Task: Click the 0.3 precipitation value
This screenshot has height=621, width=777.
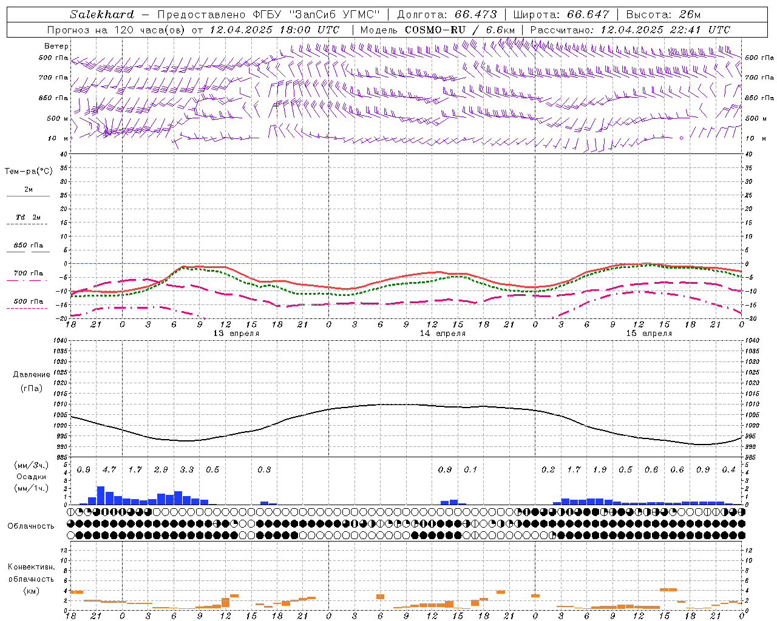Action: (264, 469)
